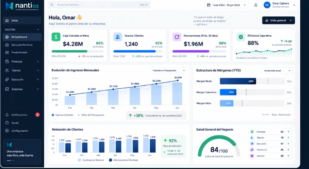Click the Nuevos Clientes people icon

click(x=118, y=37)
